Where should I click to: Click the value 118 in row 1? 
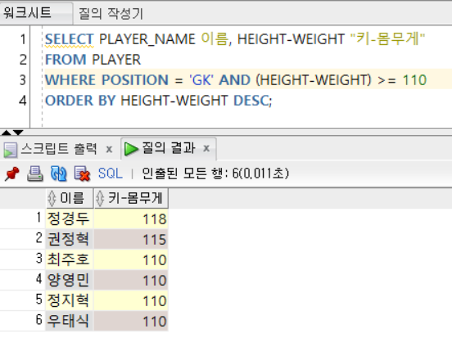pos(131,219)
